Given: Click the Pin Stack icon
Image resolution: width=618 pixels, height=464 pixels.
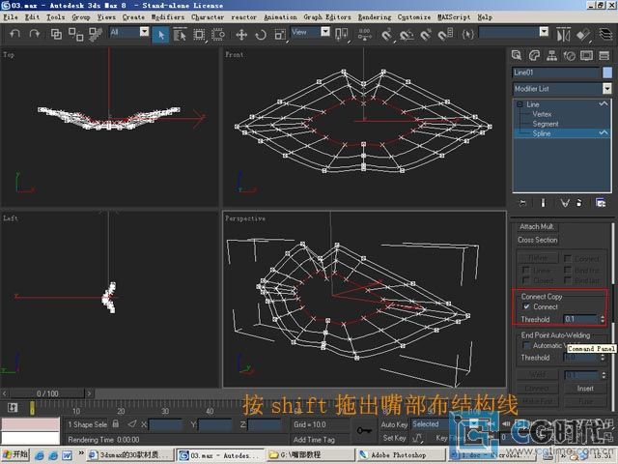Looking at the screenshot, I should [x=522, y=203].
